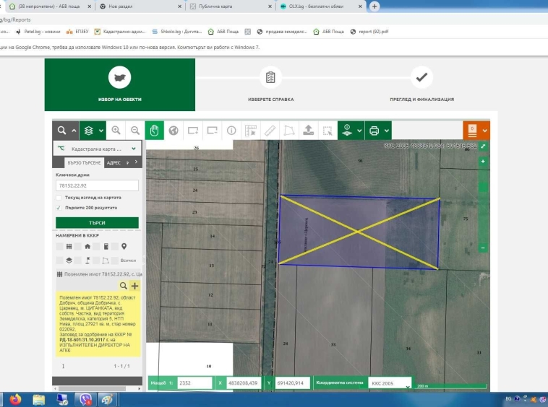Expand the print tool dropdown arrow
The image size is (548, 407).
pos(387,131)
